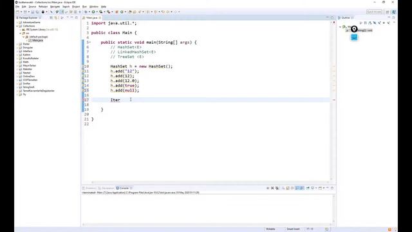Collapse the src folder node
Viewport: 412px width, 232px height.
point(21,34)
